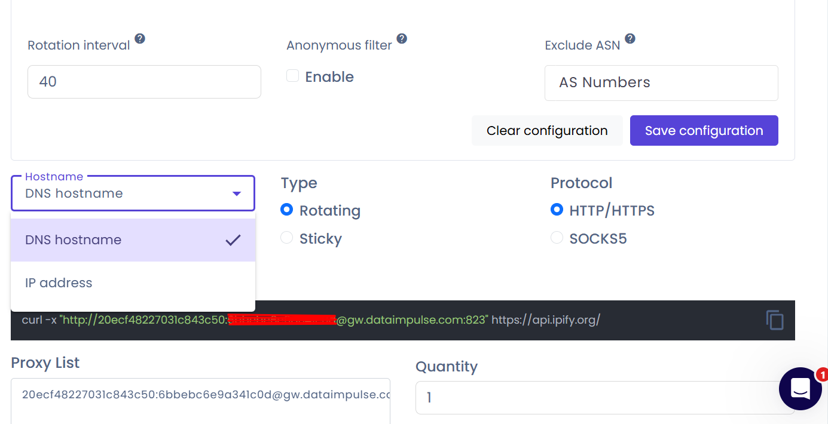
Task: Open the help tooltip next to Anonymous filter
Action: tap(402, 39)
